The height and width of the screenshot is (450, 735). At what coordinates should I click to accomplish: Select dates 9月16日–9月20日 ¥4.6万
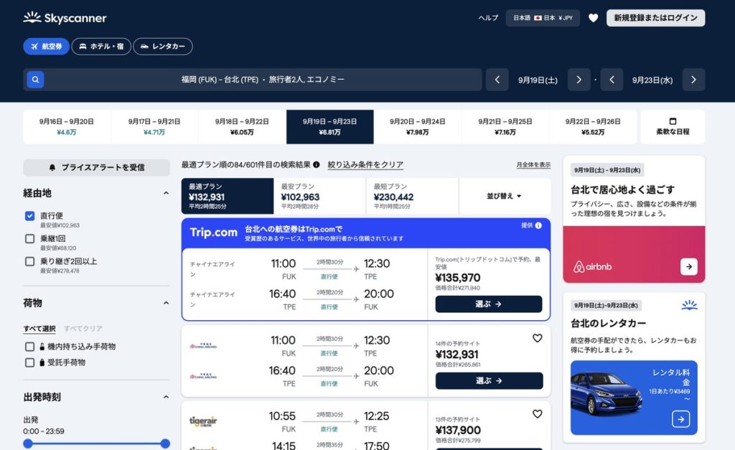[x=67, y=126]
